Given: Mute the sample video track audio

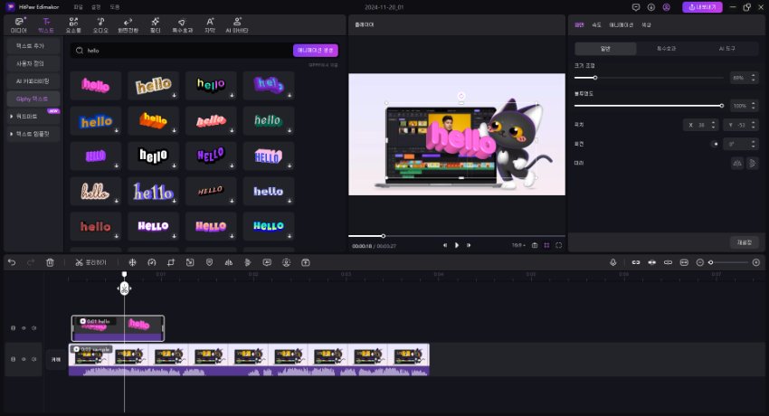Looking at the screenshot, I should 34,359.
